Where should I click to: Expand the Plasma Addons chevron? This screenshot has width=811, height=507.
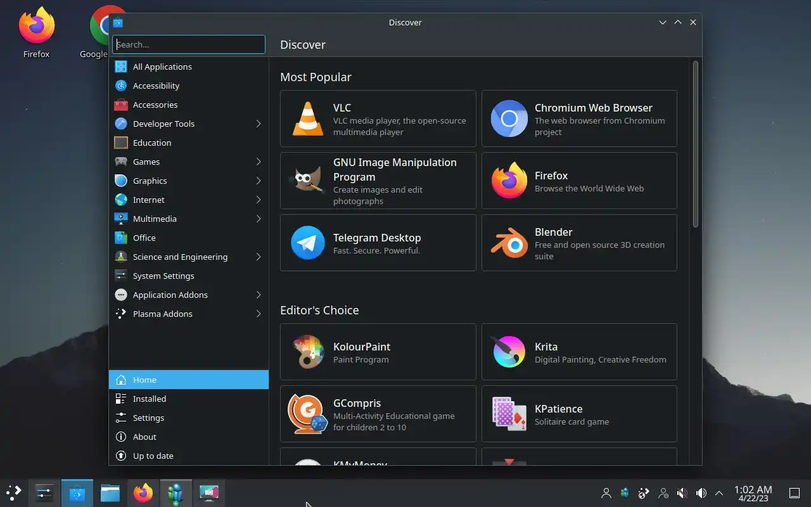[x=259, y=314]
